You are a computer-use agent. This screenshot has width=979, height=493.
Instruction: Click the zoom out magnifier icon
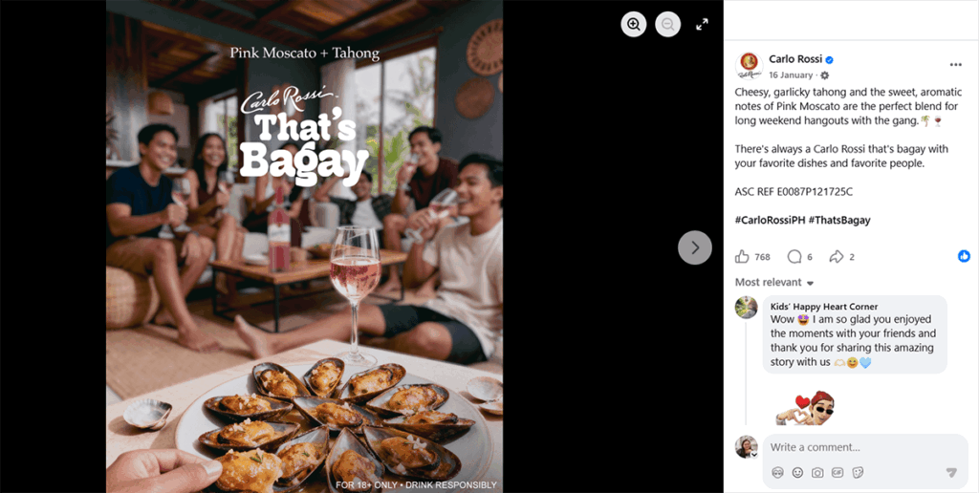coord(667,24)
